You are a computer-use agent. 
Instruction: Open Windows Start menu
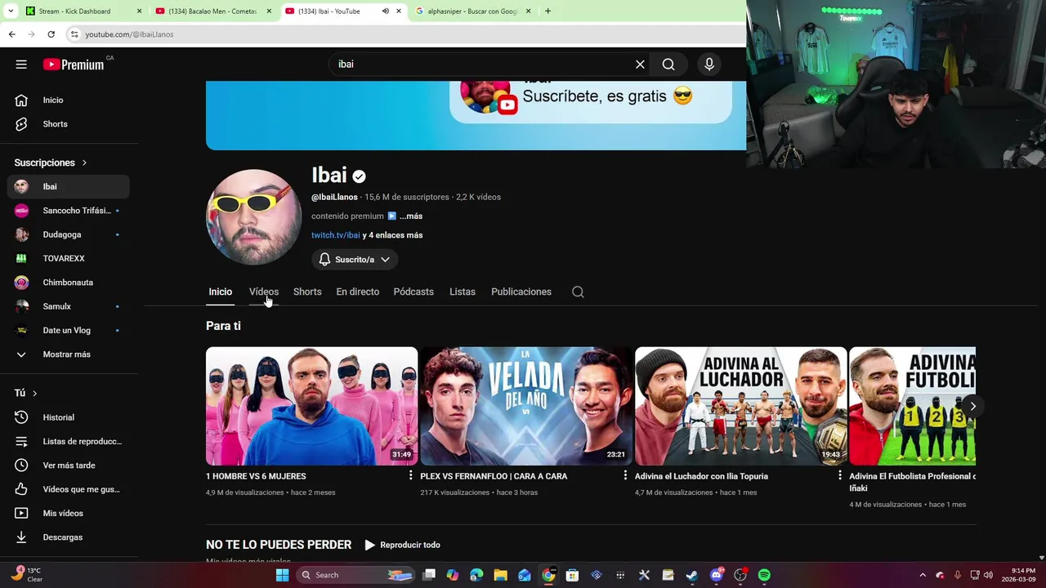click(282, 575)
